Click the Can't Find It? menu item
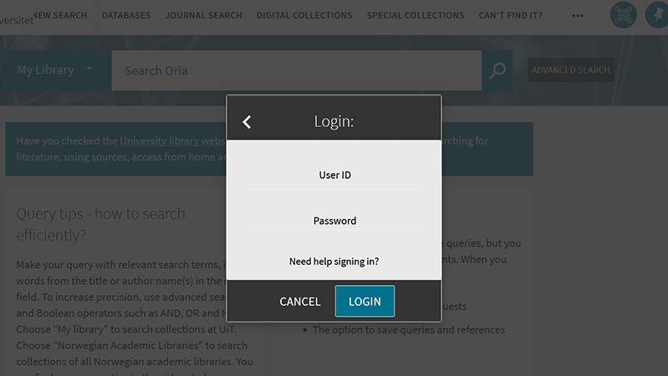 coord(511,15)
